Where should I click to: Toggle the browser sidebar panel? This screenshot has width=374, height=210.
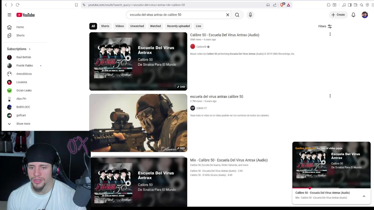(x=350, y=5)
